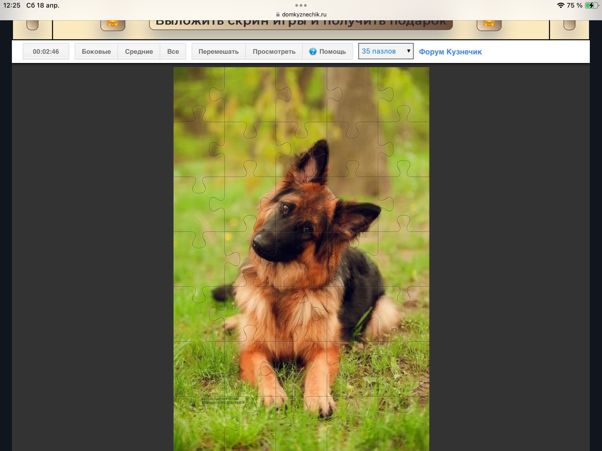Tap the domkyznechik.ru address bar
Image resolution: width=602 pixels, height=451 pixels.
coord(304,14)
